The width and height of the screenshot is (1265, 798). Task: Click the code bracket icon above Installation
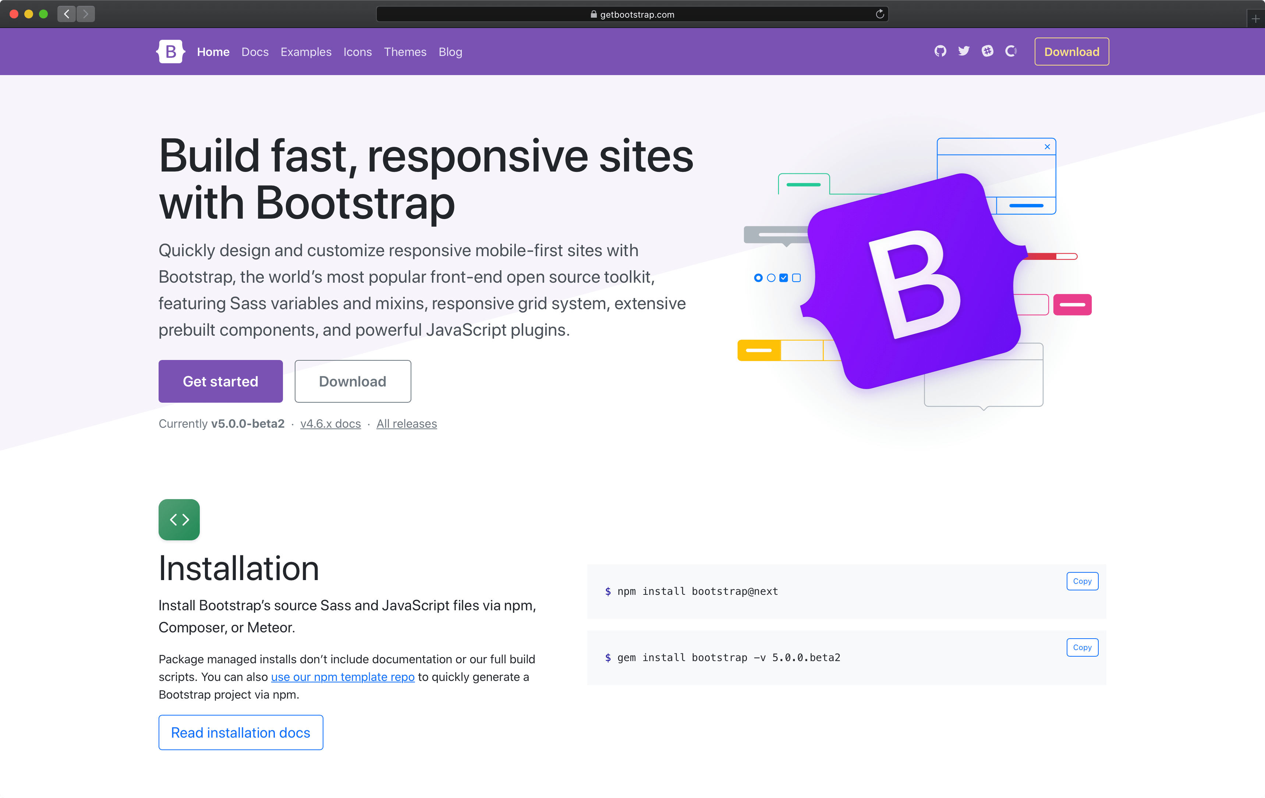(179, 519)
